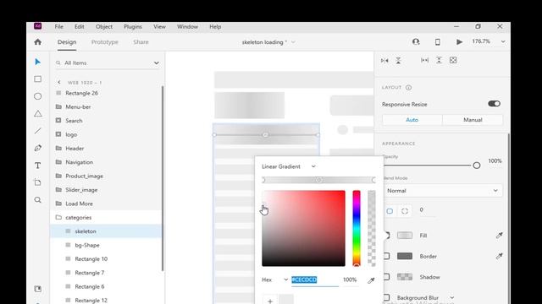This screenshot has height=304, width=542.
Task: Open the Libraries panel icon at bottom left
Action: [x=37, y=289]
